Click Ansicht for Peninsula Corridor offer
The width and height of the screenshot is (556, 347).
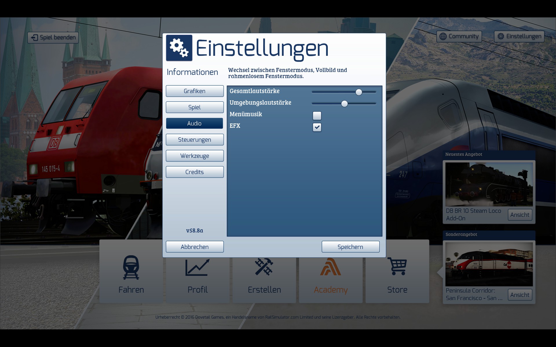pyautogui.click(x=520, y=295)
